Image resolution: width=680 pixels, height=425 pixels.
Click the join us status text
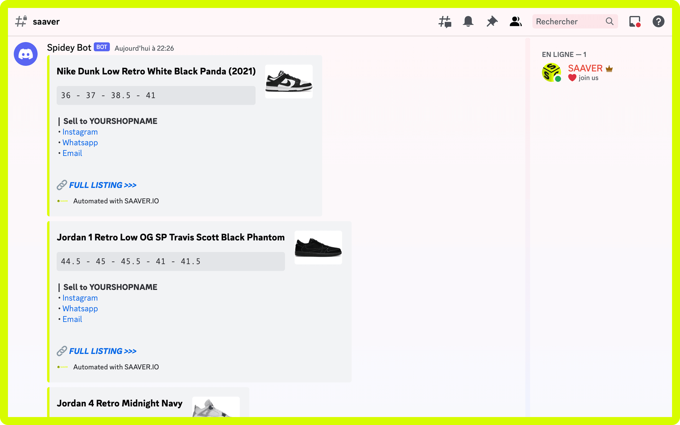click(588, 78)
